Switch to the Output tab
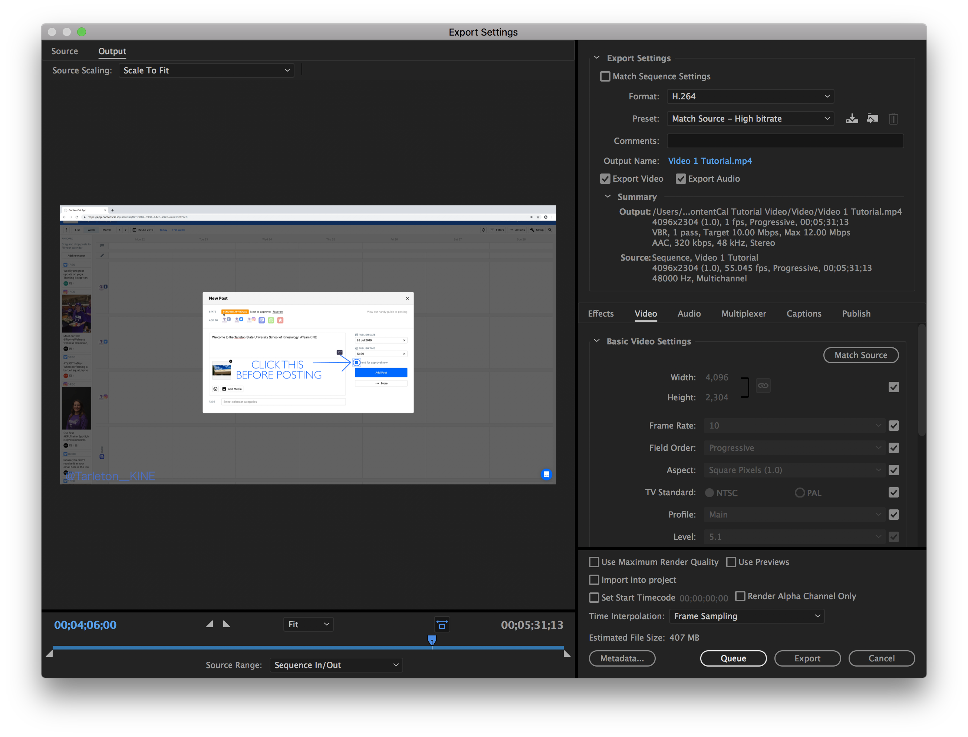This screenshot has width=968, height=737. click(x=112, y=51)
